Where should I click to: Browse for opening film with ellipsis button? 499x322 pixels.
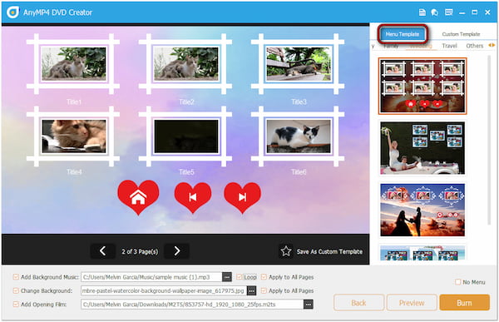click(x=308, y=305)
